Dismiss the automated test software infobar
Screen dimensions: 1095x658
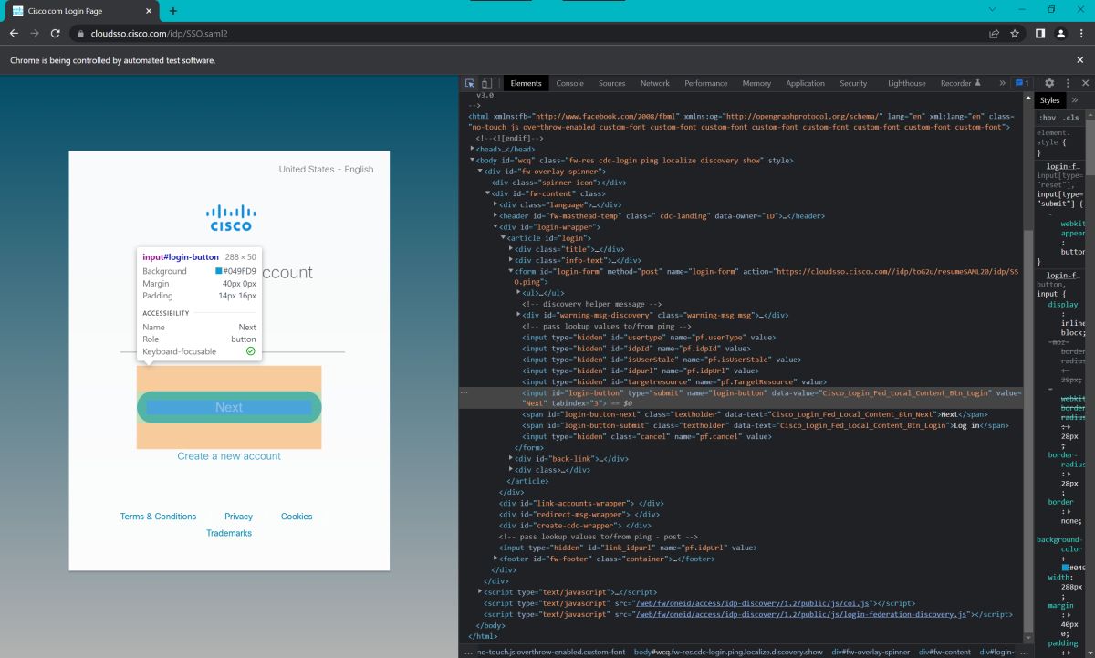pos(1081,60)
